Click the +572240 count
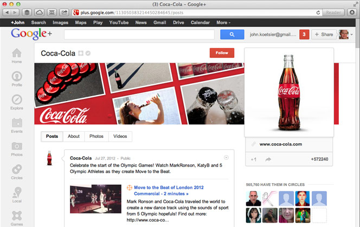360x227 pixels. pyautogui.click(x=319, y=159)
